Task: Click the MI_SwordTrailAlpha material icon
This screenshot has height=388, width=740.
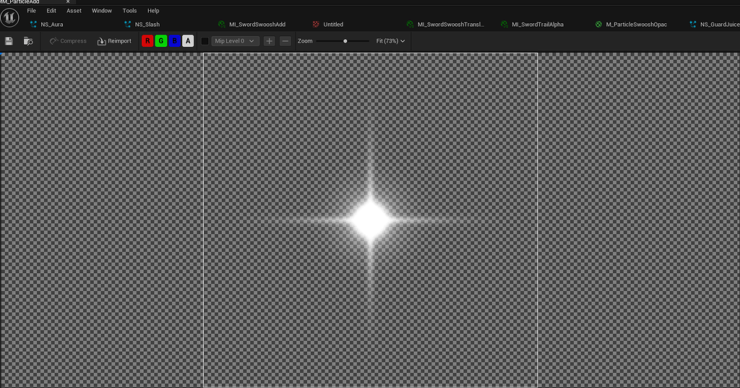Action: [504, 24]
